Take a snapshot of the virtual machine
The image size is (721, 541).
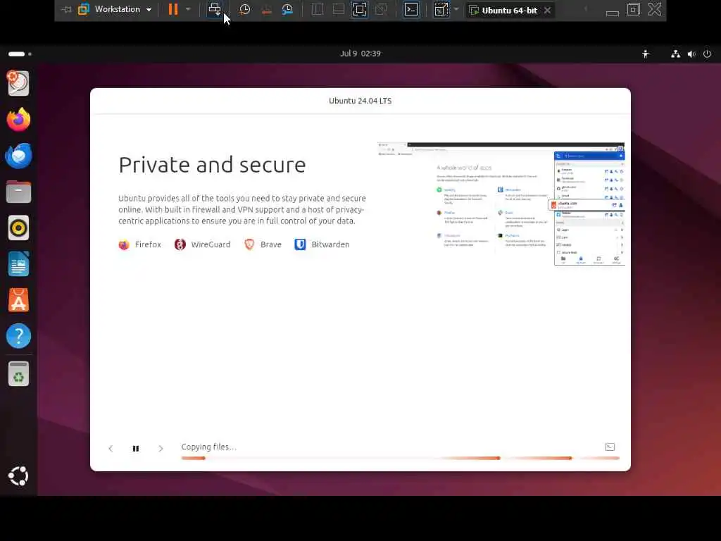(244, 9)
